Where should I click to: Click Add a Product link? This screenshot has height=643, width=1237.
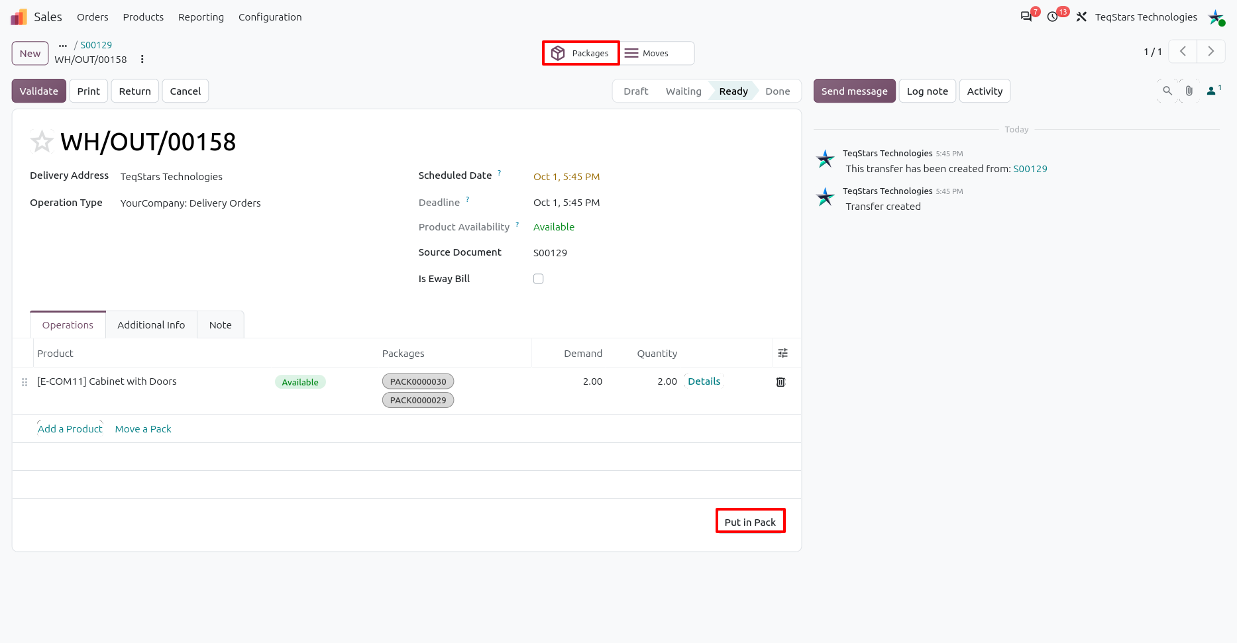(x=70, y=428)
